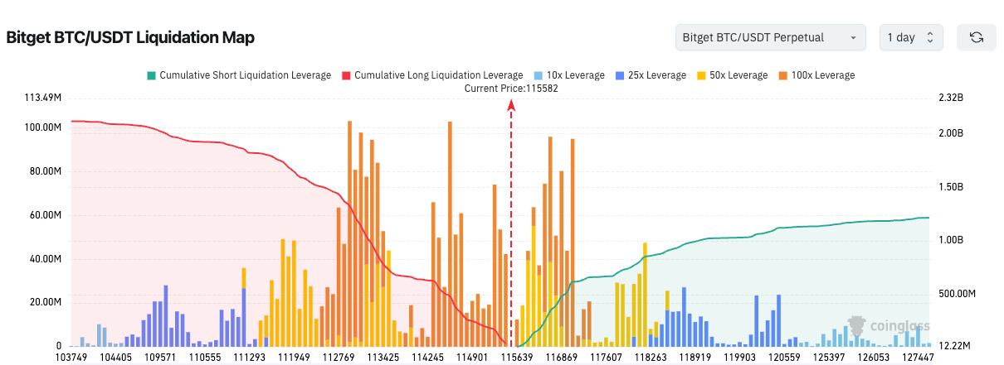Click the x-axis label 114245
The height and width of the screenshot is (365, 1004).
click(x=427, y=357)
